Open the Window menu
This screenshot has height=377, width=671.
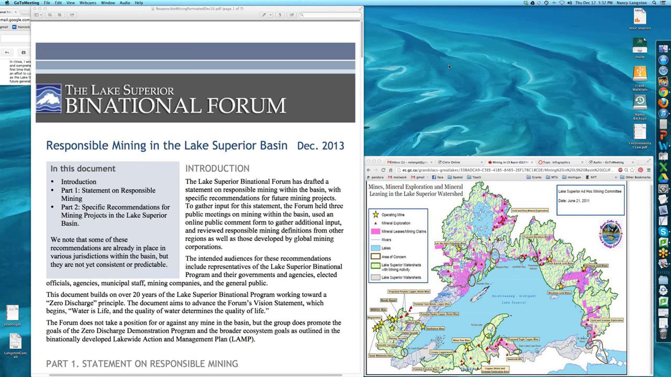[108, 3]
